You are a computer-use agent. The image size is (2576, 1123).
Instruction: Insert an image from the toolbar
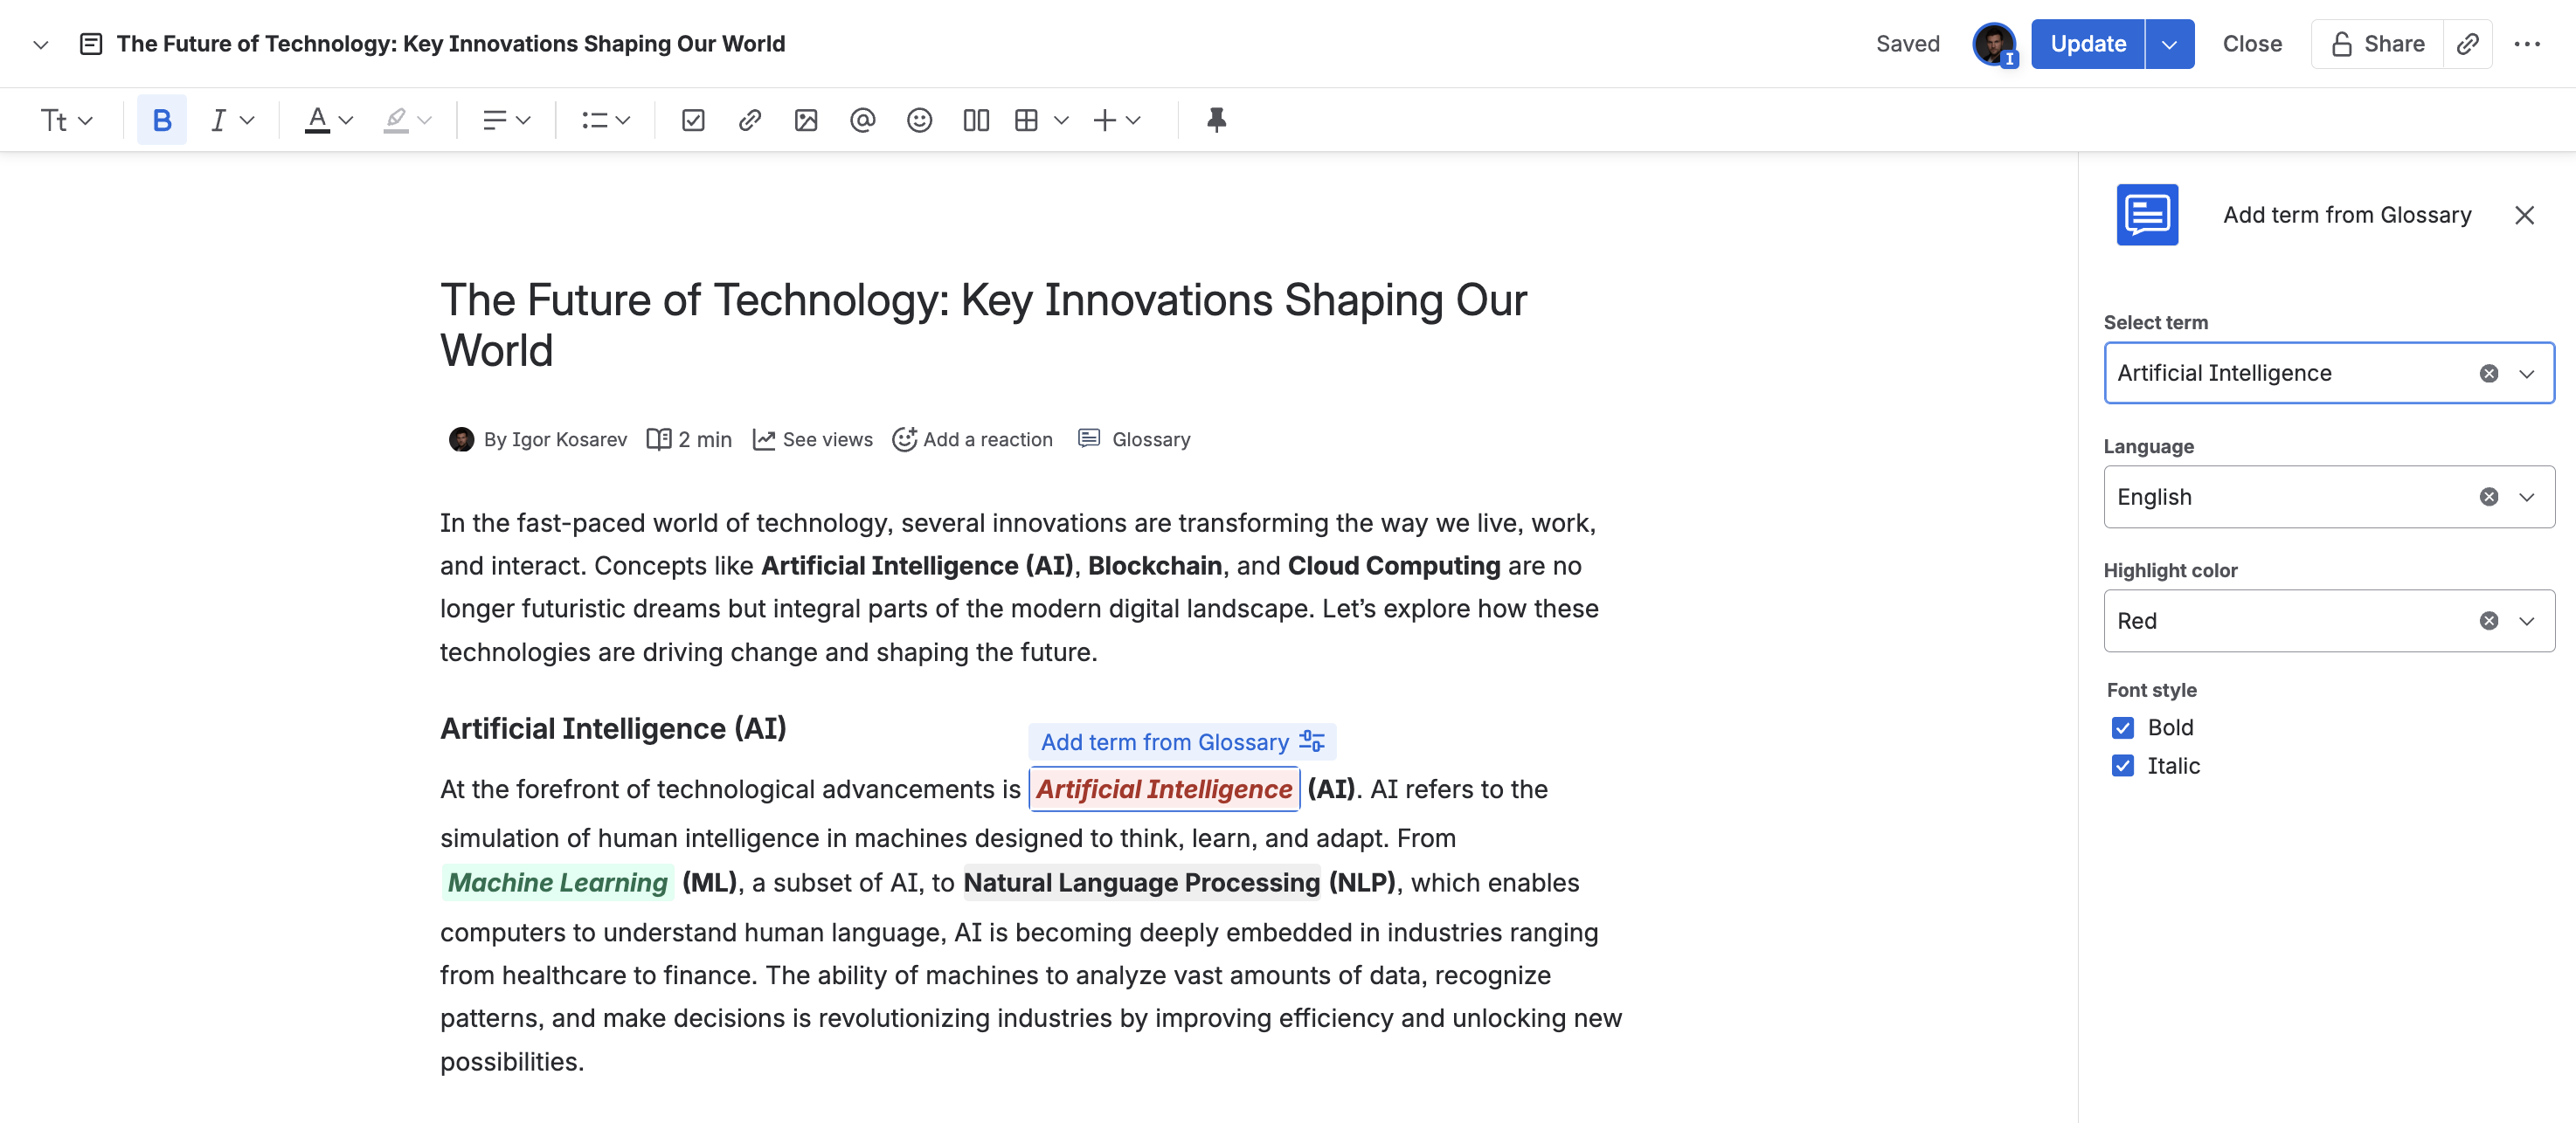[806, 120]
